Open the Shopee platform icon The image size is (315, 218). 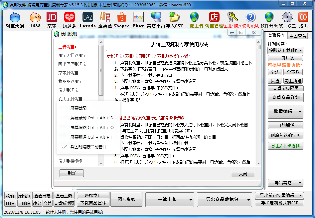(121, 20)
